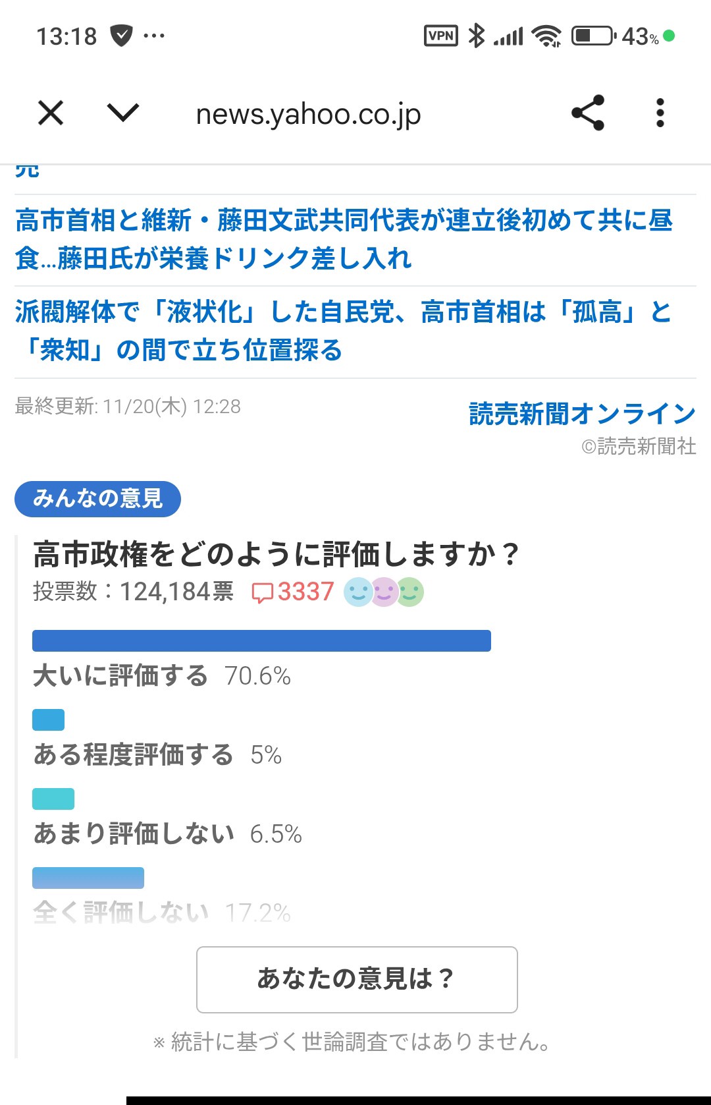Open the three-dot overflow menu
This screenshot has width=711, height=1105.
coord(660,113)
